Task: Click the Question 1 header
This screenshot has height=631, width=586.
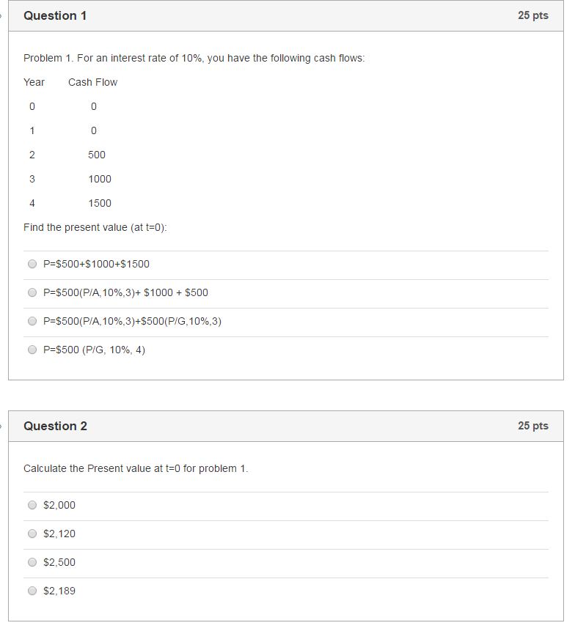Action: 55,15
